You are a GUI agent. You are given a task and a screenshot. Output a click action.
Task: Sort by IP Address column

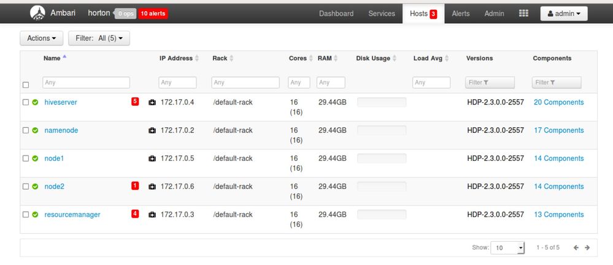click(179, 58)
